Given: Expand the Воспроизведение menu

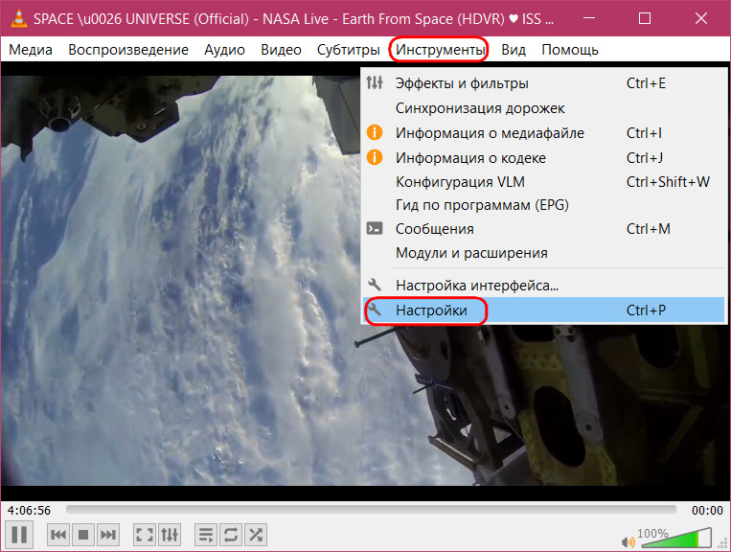Looking at the screenshot, I should [x=128, y=49].
